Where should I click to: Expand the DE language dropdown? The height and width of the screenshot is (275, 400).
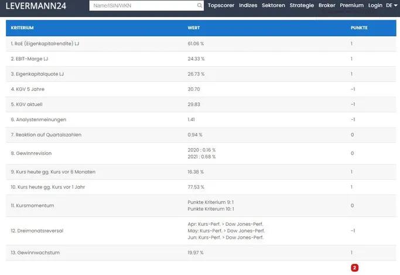391,5
